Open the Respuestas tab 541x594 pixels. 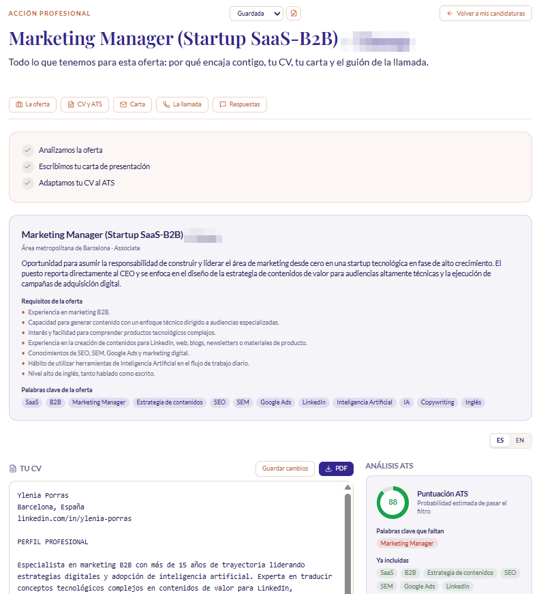(240, 104)
